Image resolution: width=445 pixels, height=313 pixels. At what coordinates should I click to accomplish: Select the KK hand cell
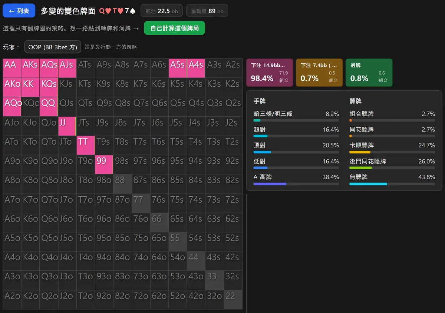pyautogui.click(x=30, y=87)
